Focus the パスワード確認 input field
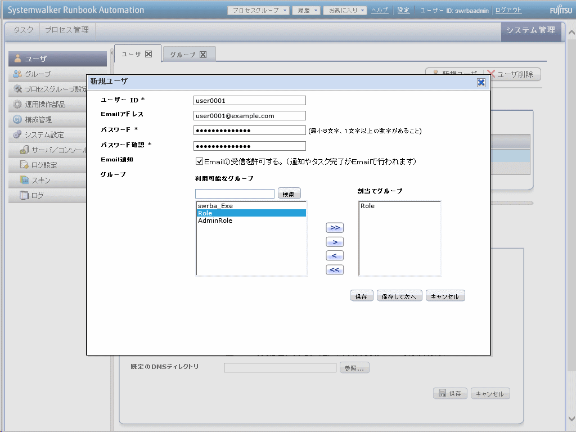 [x=249, y=146]
